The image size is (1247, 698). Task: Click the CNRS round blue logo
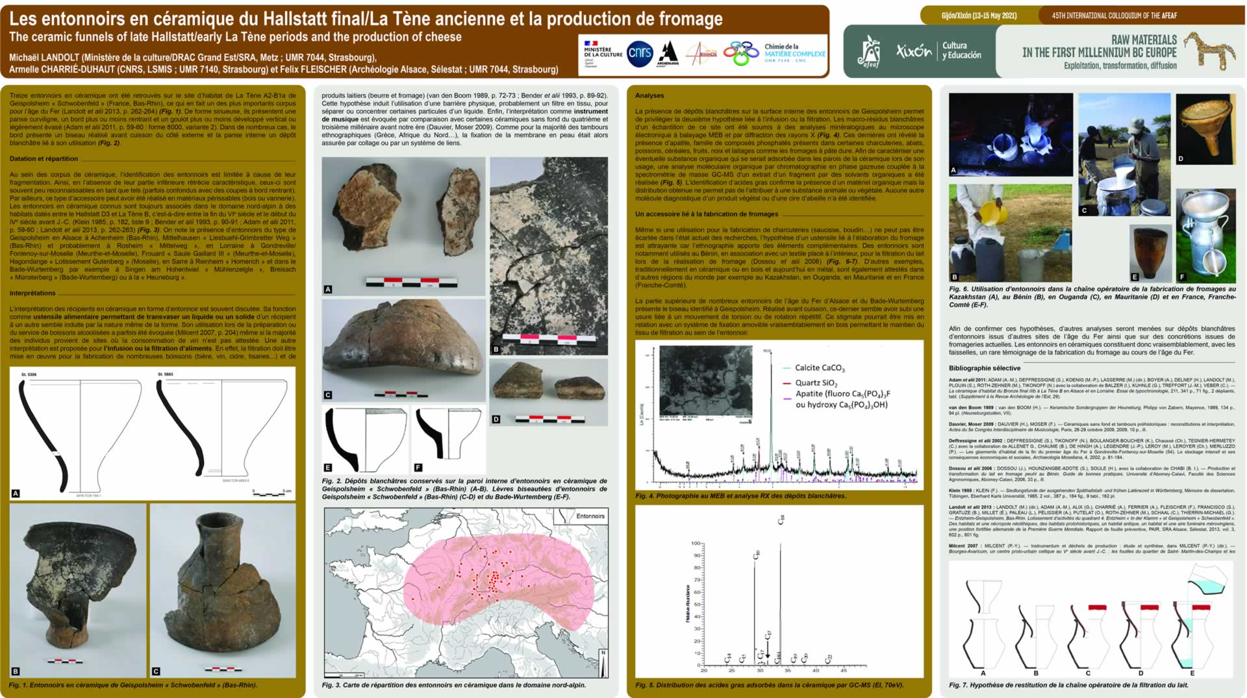pos(640,54)
